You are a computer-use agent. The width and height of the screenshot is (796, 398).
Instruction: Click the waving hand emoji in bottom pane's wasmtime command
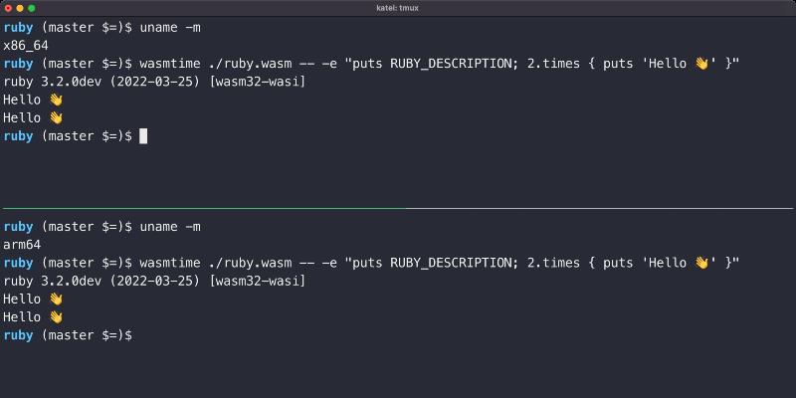[702, 263]
